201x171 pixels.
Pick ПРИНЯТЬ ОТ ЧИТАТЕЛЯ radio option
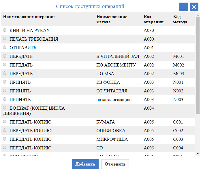point(5,91)
